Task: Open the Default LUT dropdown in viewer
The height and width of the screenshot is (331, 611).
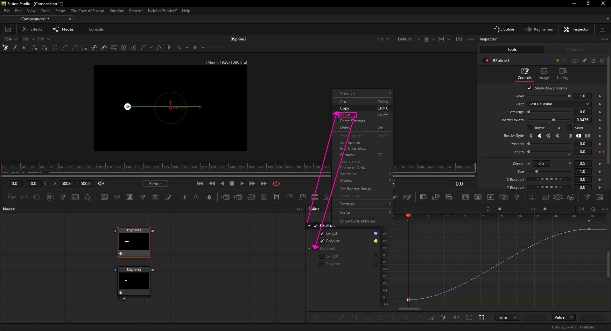Action: pos(409,39)
